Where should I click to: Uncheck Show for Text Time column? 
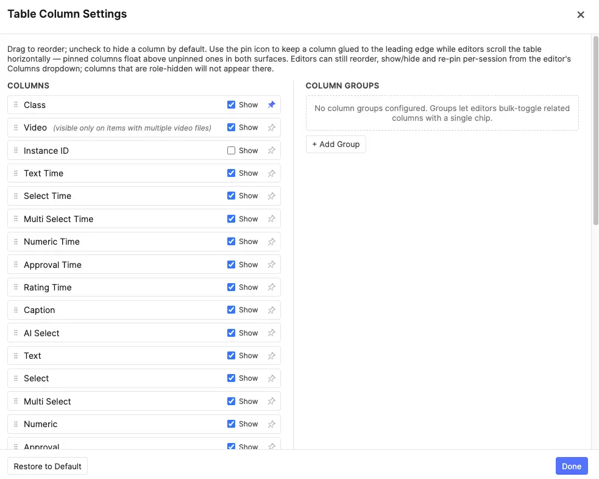pyautogui.click(x=231, y=173)
